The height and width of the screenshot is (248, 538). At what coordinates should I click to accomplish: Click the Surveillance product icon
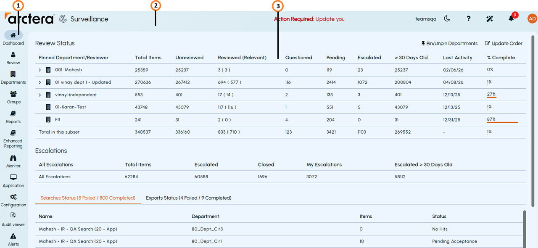63,19
